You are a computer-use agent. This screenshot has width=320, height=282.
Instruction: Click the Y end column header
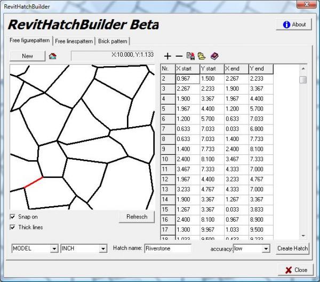[261, 69]
